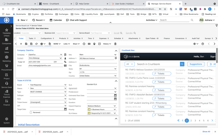Click the trash icon in ticket toolbar
The image size is (218, 136).
(x=115, y=44)
